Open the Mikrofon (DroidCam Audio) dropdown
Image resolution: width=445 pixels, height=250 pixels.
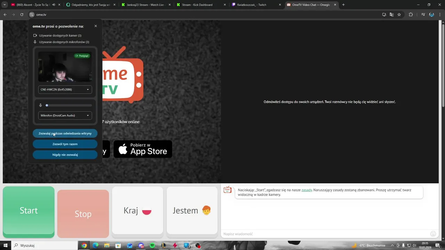click(x=65, y=115)
